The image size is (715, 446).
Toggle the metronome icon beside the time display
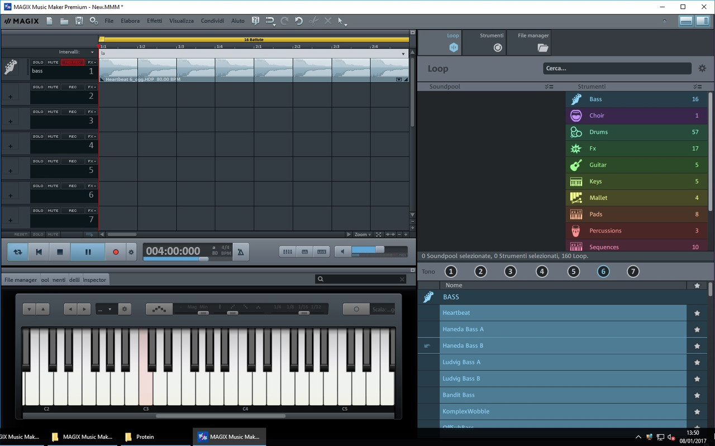pos(241,252)
